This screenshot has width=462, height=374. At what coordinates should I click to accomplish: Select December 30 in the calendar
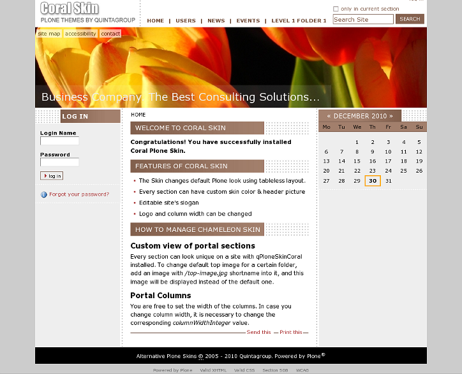pyautogui.click(x=373, y=181)
